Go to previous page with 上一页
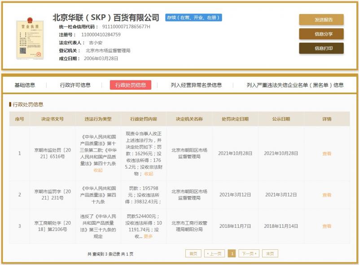359x265 pixels. point(215,253)
